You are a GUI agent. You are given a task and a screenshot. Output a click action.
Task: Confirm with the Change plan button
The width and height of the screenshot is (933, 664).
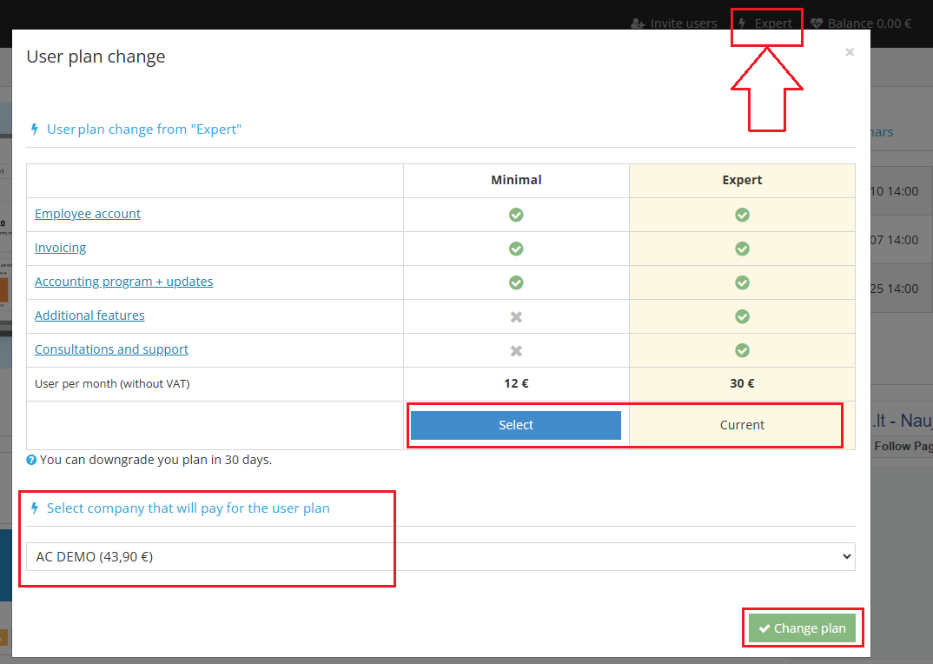803,627
